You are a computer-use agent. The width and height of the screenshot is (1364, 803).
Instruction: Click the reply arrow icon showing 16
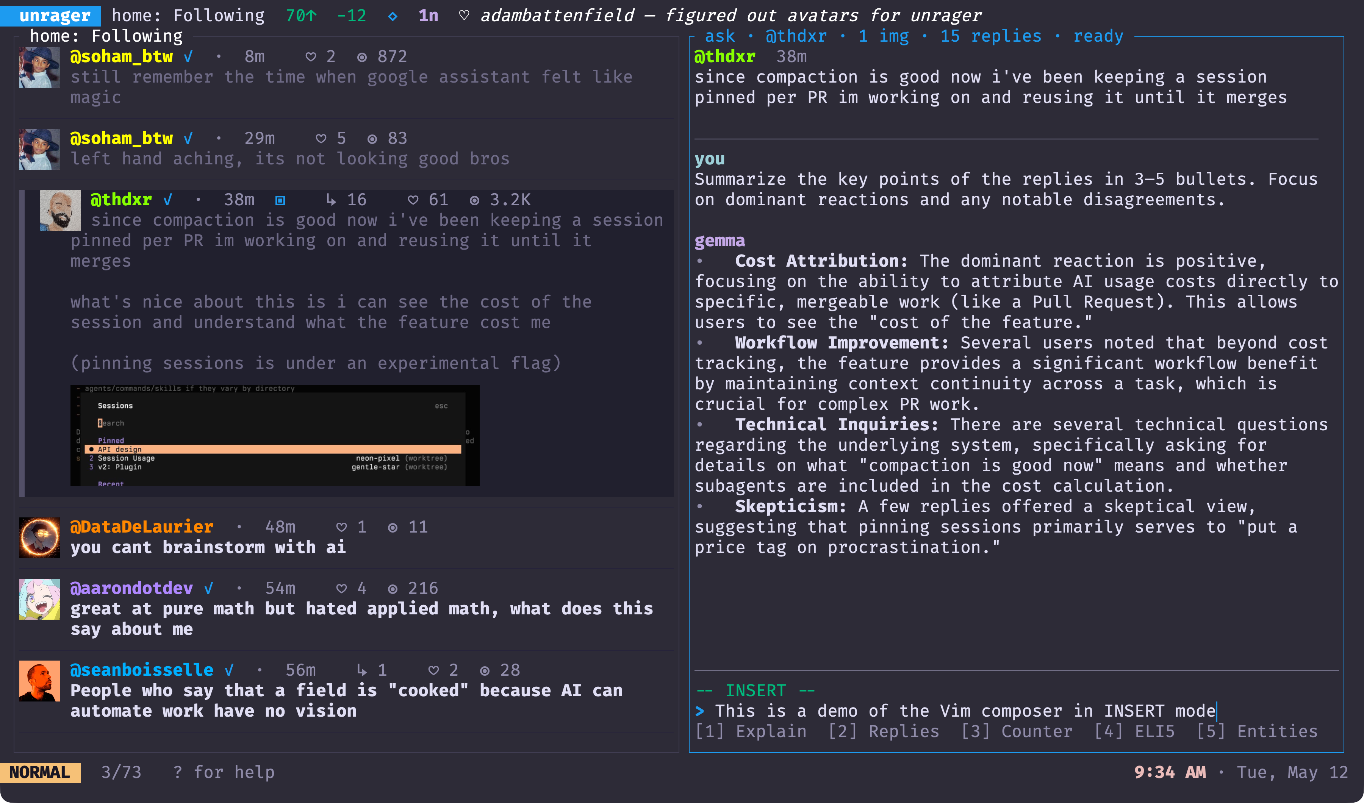coord(331,200)
